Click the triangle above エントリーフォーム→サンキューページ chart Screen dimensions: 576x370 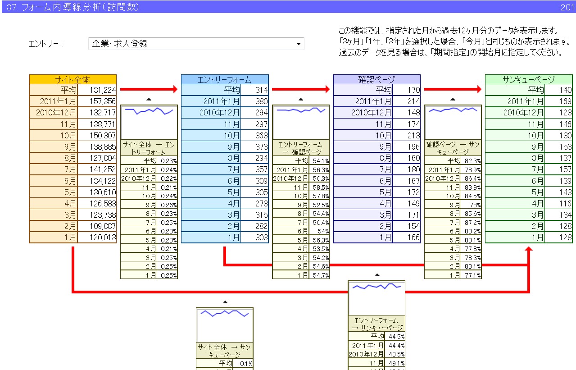[x=377, y=274]
